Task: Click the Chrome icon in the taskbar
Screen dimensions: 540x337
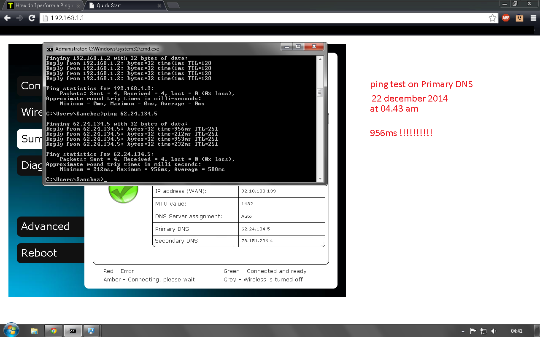Action: coord(54,331)
